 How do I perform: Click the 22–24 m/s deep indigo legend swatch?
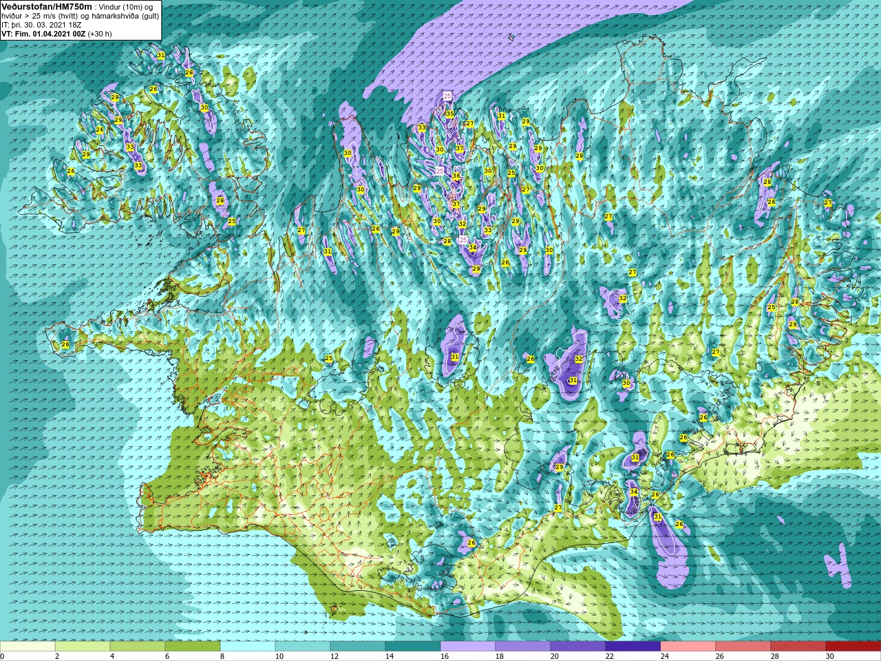click(x=633, y=647)
